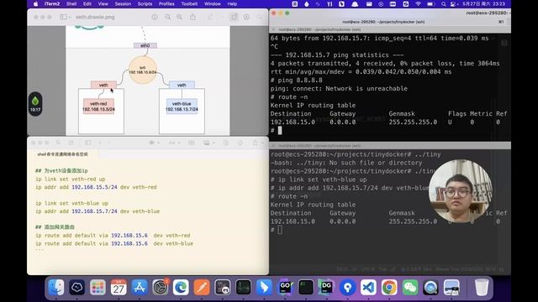
Task: Open App Store from the Dock
Action: (x=140, y=287)
